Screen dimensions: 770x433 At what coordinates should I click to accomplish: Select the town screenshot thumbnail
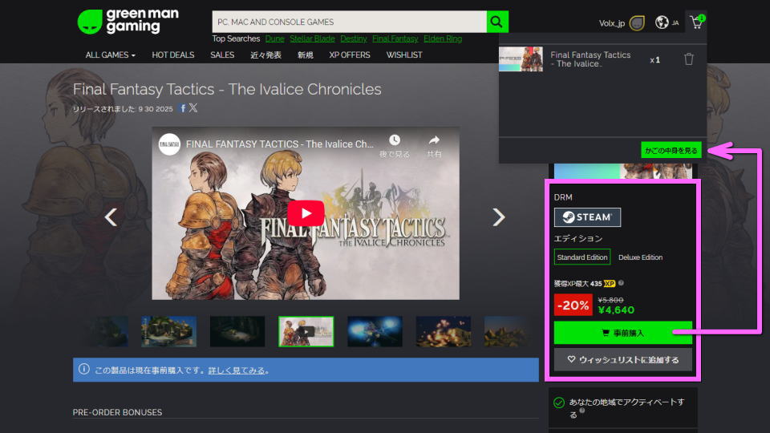(168, 331)
